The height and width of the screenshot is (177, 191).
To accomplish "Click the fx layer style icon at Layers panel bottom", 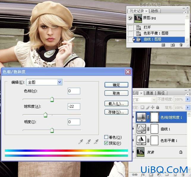I will [143, 175].
